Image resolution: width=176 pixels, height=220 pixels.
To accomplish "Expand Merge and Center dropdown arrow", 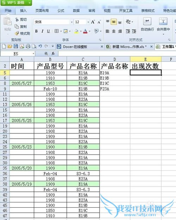I will click(163, 34).
